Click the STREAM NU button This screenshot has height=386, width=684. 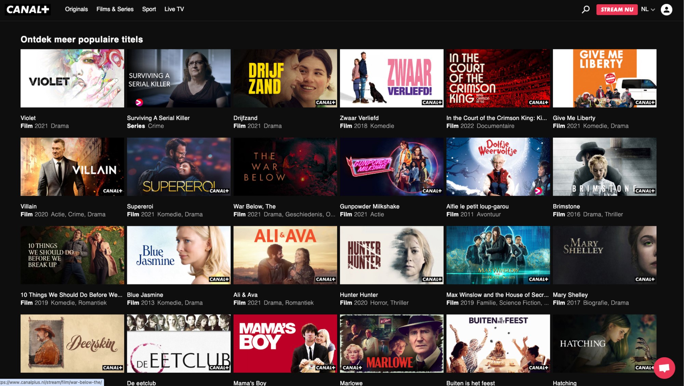point(617,9)
